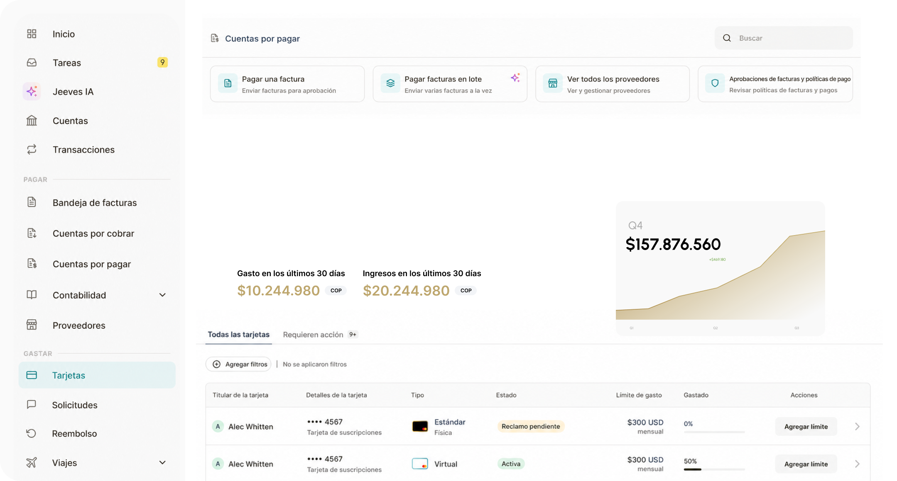Click the sidebar Cuentas por pagar icon
Screen dimensions: 897x481
[x=32, y=263]
